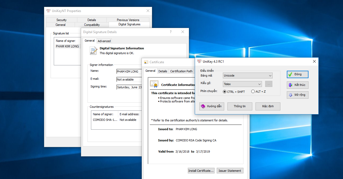Open Security tab in UniKeyNT Properties
Image resolution: width=343 pixels, height=179 pixels.
tap(62, 20)
